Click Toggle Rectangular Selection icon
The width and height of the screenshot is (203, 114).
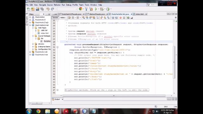click(x=97, y=18)
